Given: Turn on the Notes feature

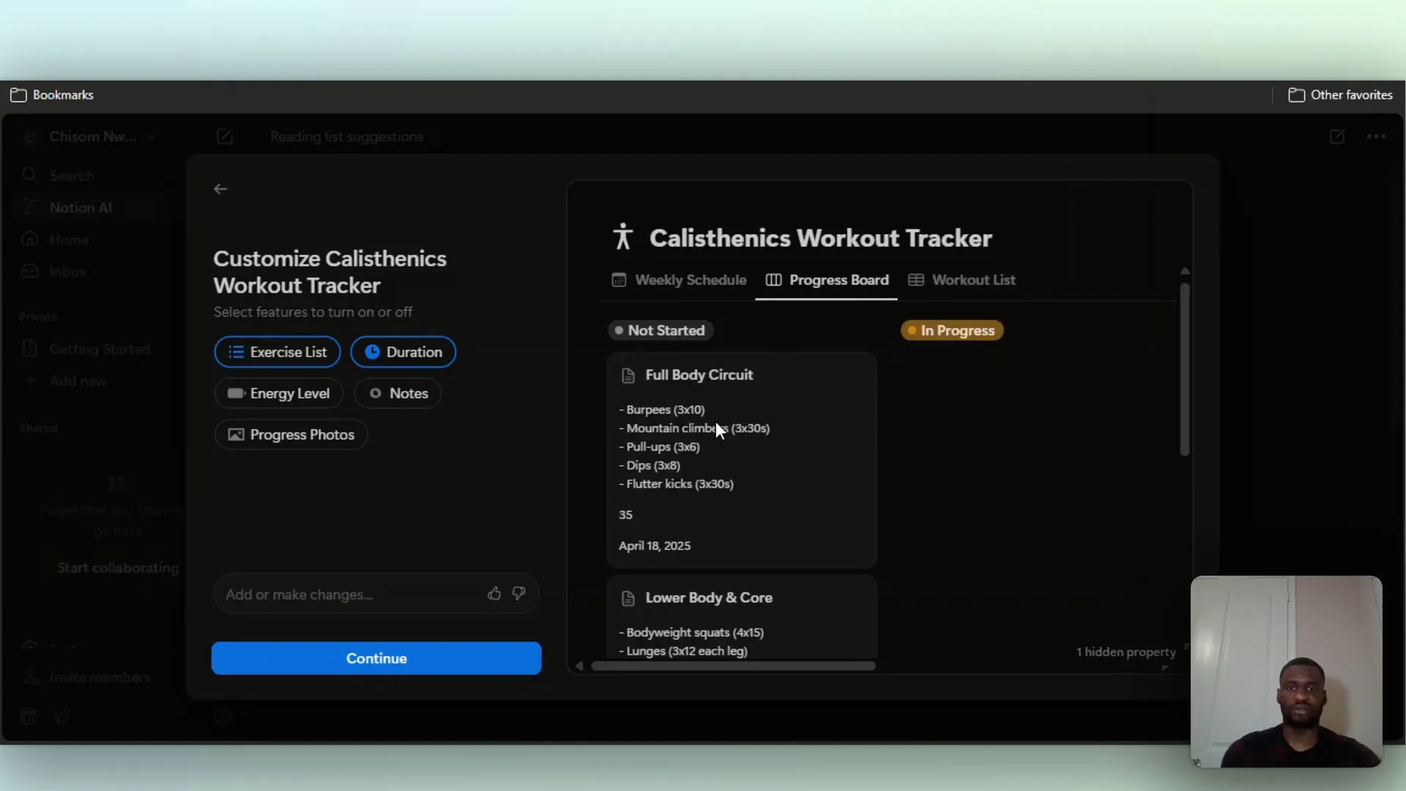Looking at the screenshot, I should coord(398,393).
